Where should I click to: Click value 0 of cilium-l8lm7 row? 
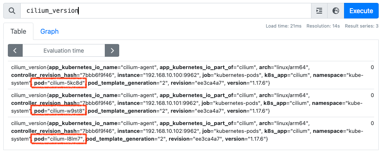[x=372, y=123]
